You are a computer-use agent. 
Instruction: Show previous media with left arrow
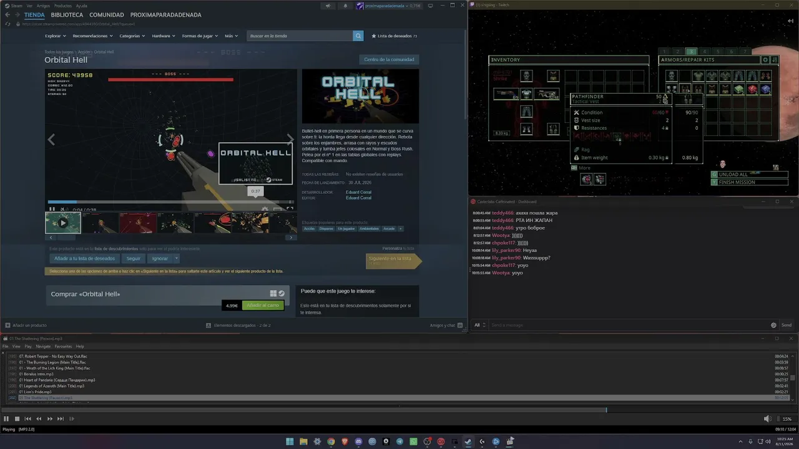[x=52, y=139]
